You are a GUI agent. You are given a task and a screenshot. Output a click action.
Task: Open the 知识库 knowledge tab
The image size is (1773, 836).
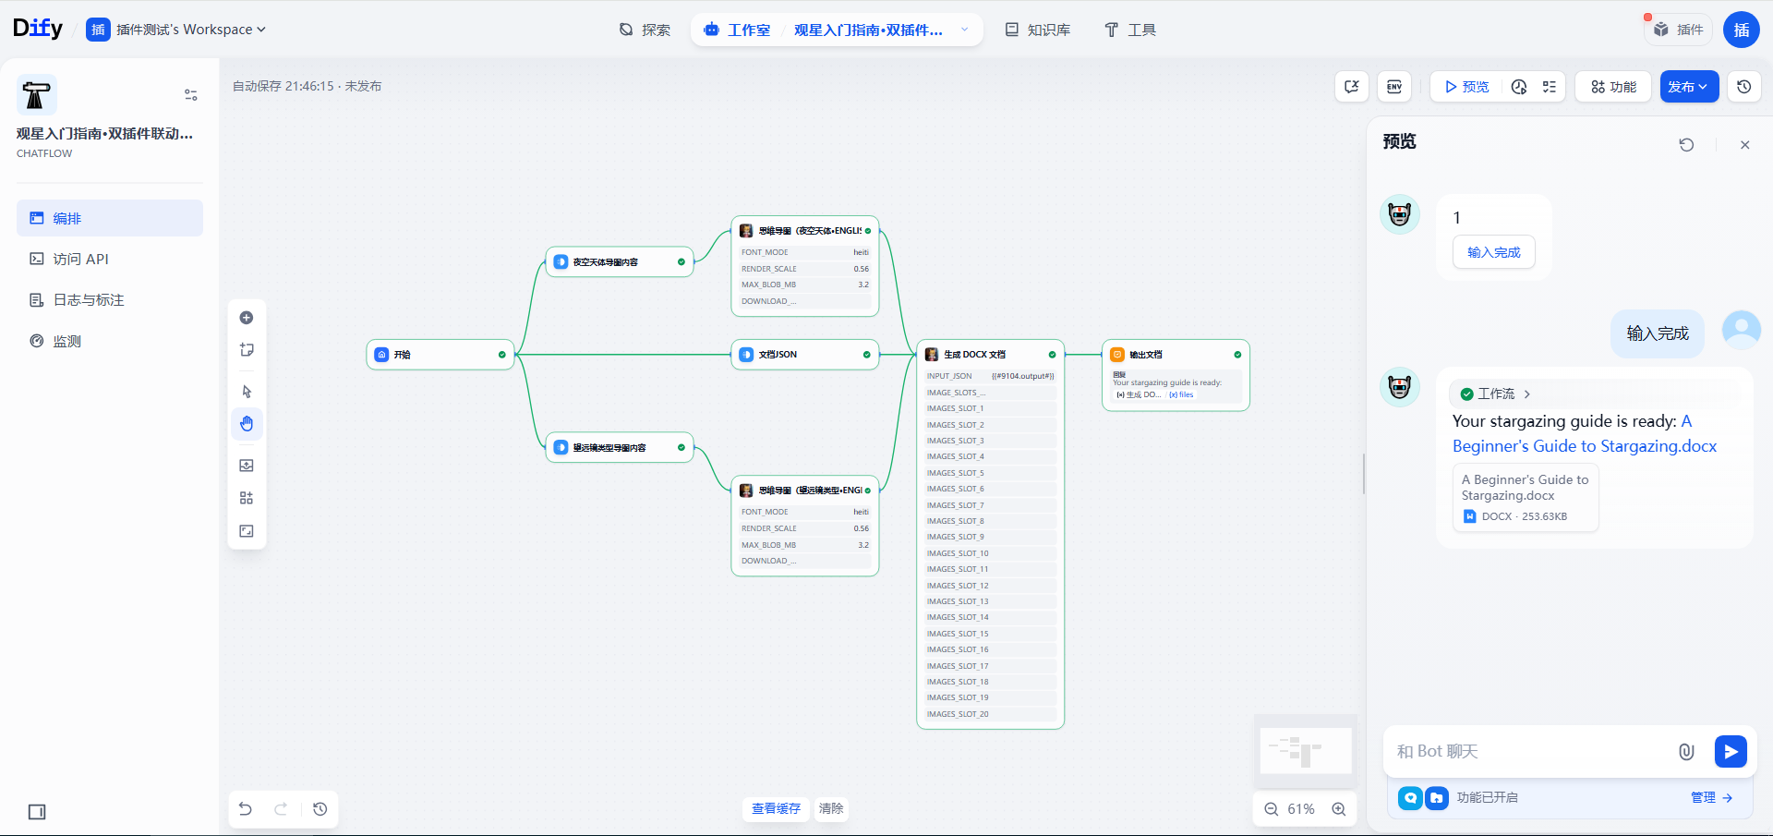point(1038,30)
